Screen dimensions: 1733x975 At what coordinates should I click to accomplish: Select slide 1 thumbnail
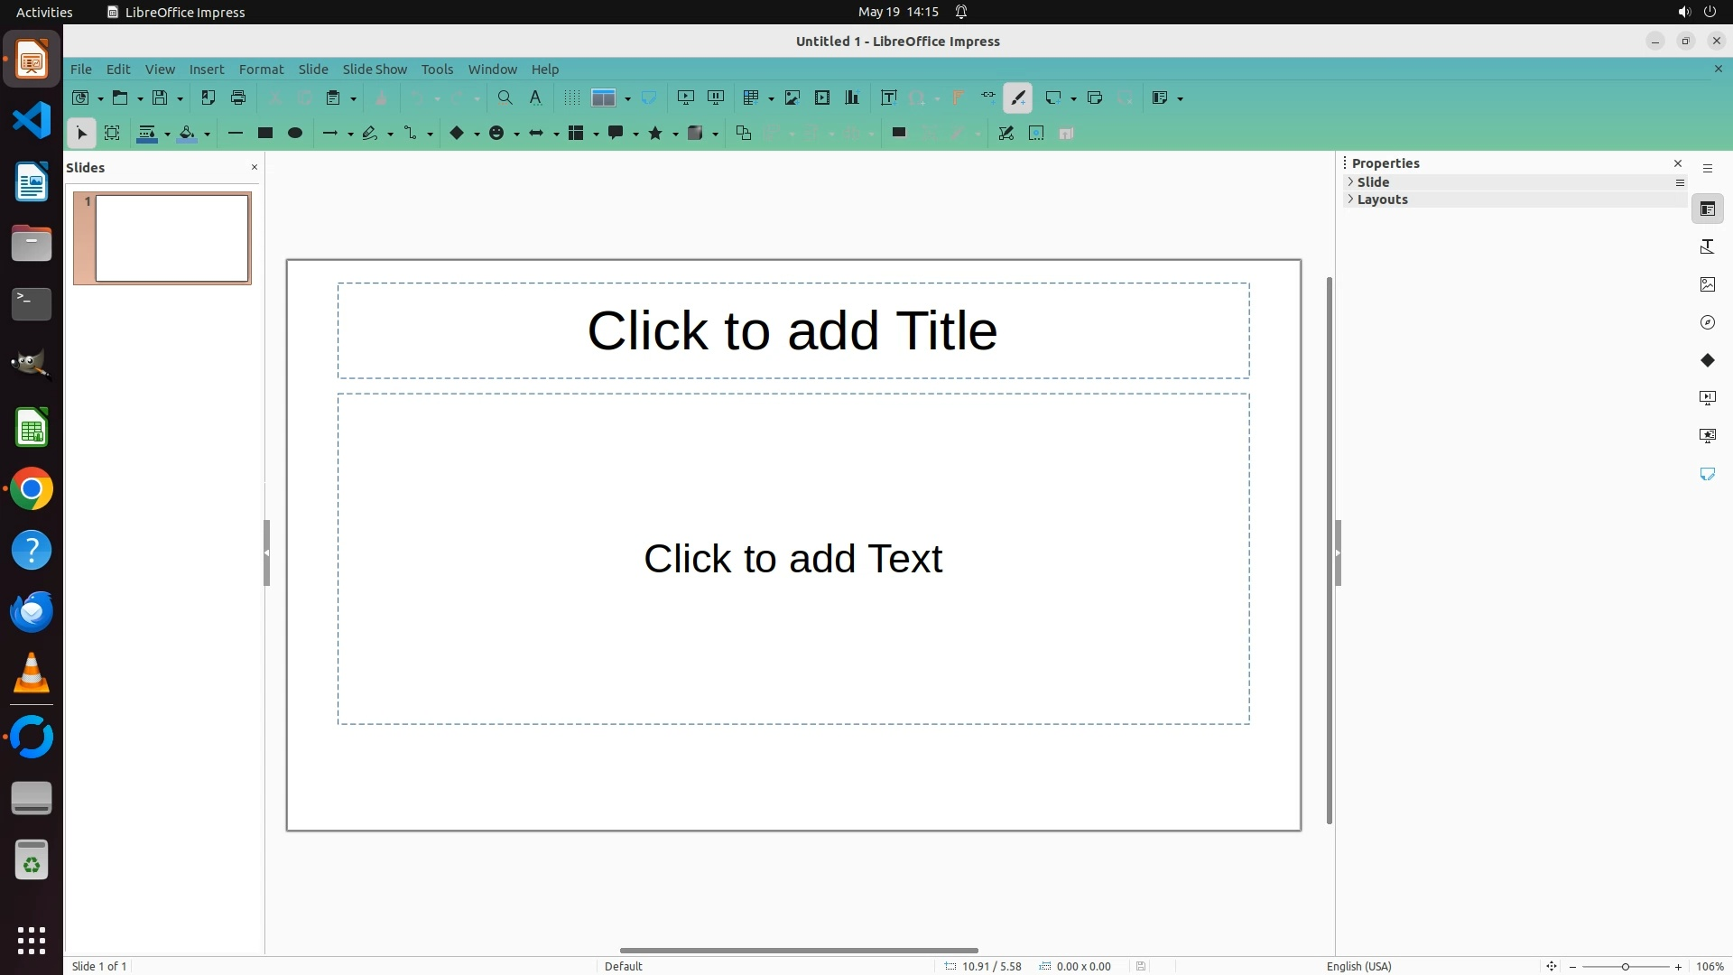click(171, 238)
